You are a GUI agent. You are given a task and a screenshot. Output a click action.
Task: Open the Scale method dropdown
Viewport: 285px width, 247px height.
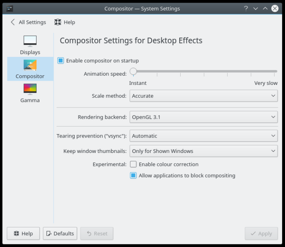pyautogui.click(x=204, y=96)
